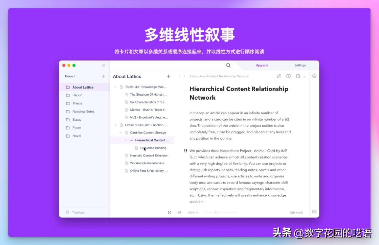This screenshot has height=245, width=379.
Task: Open the Essay project
Action: click(x=84, y=120)
